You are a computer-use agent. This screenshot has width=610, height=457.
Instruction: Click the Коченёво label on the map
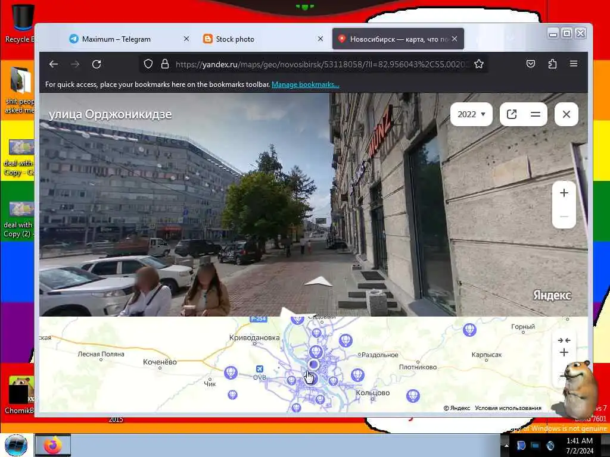point(160,362)
